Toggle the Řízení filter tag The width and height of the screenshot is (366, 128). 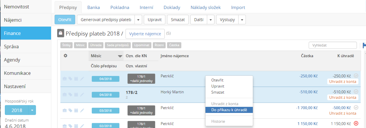(160, 45)
